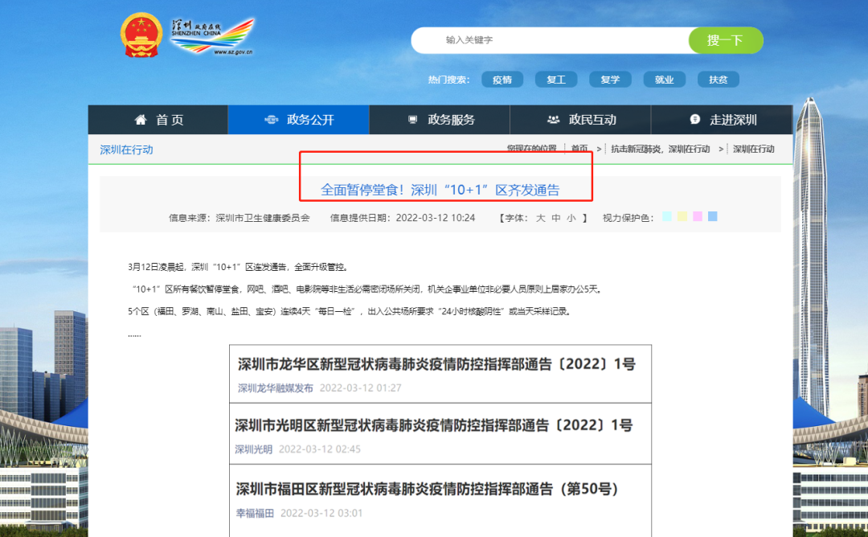Click the news icon beside 政务公开
This screenshot has width=868, height=537.
271,120
